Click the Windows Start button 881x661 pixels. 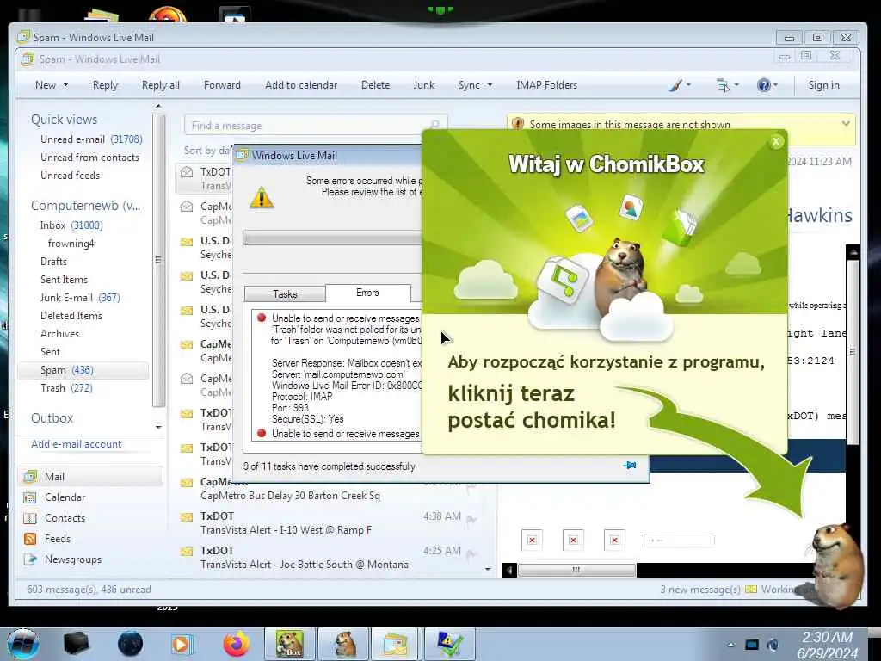coord(23,644)
